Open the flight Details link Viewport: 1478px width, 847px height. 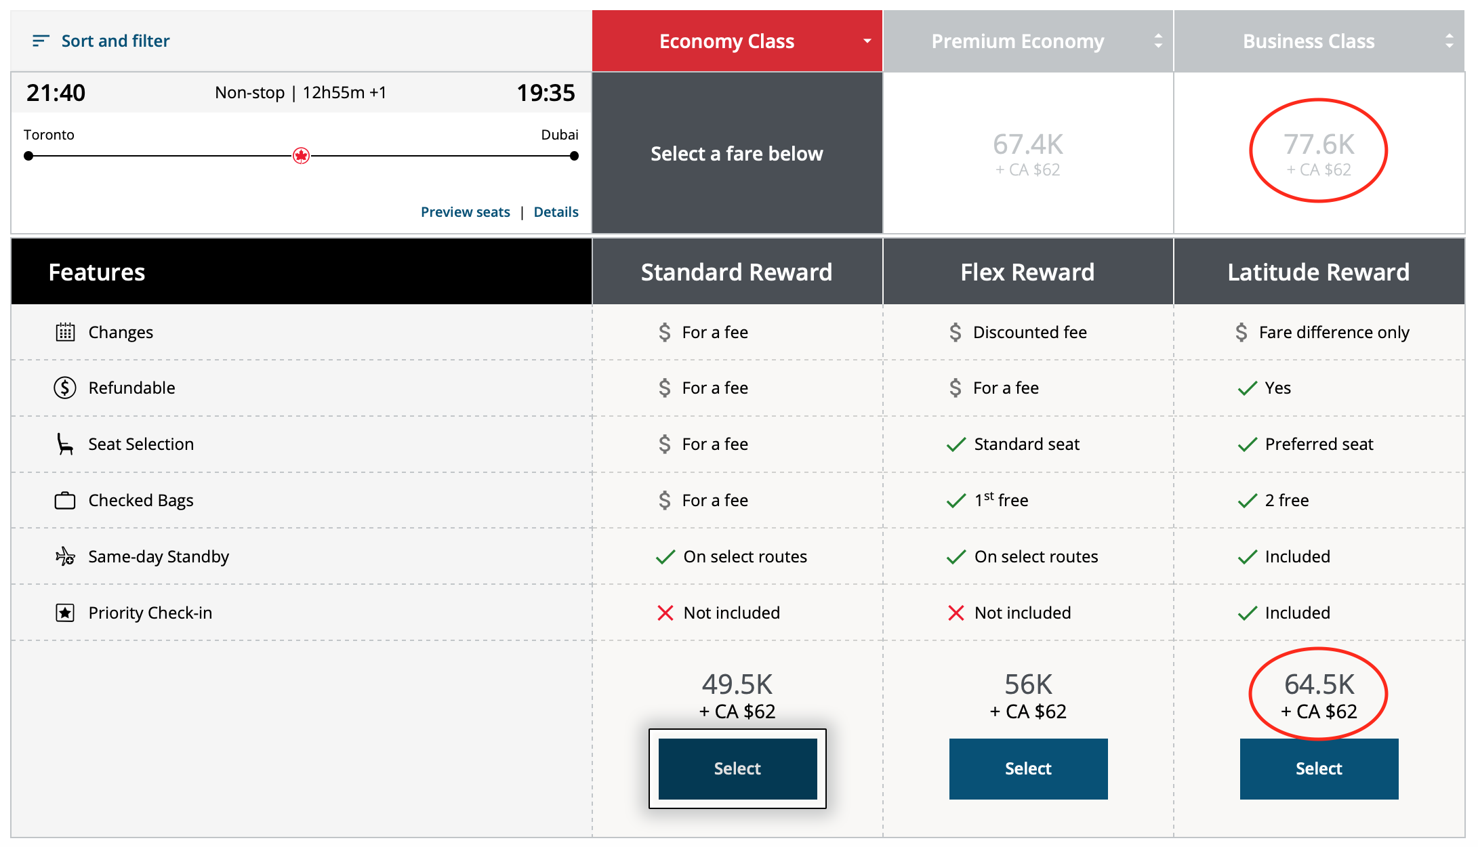coord(556,212)
